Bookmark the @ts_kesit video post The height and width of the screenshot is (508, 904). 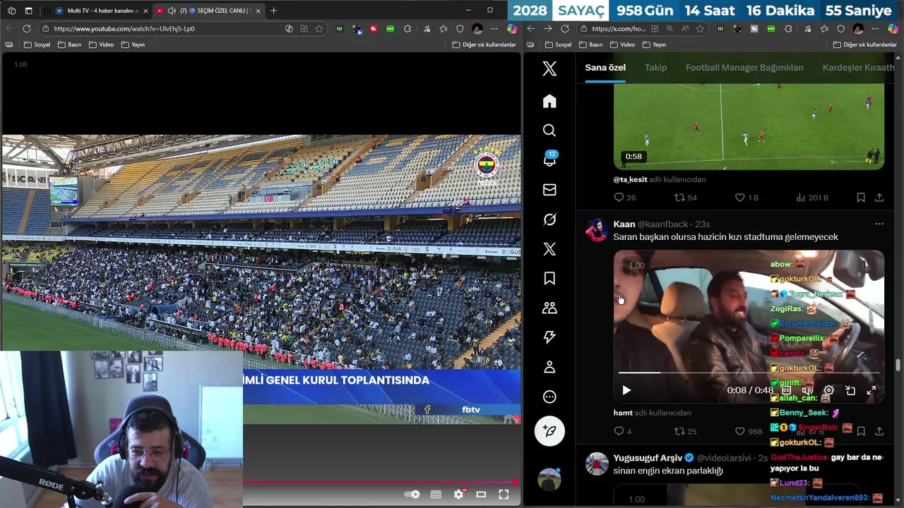click(861, 198)
